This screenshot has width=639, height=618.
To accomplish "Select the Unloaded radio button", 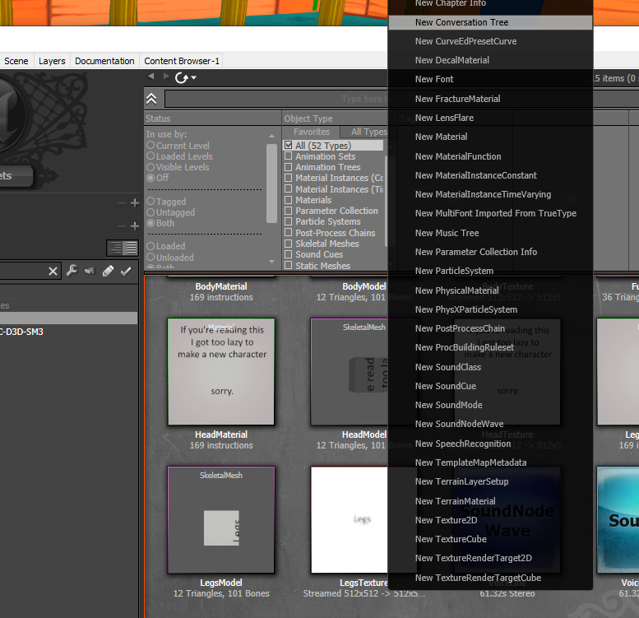I will (x=150, y=257).
